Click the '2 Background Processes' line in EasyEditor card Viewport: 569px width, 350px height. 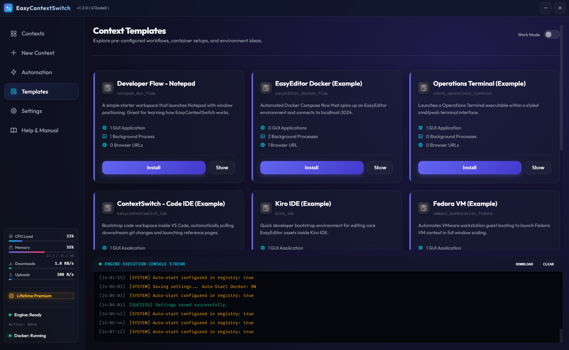pos(293,137)
